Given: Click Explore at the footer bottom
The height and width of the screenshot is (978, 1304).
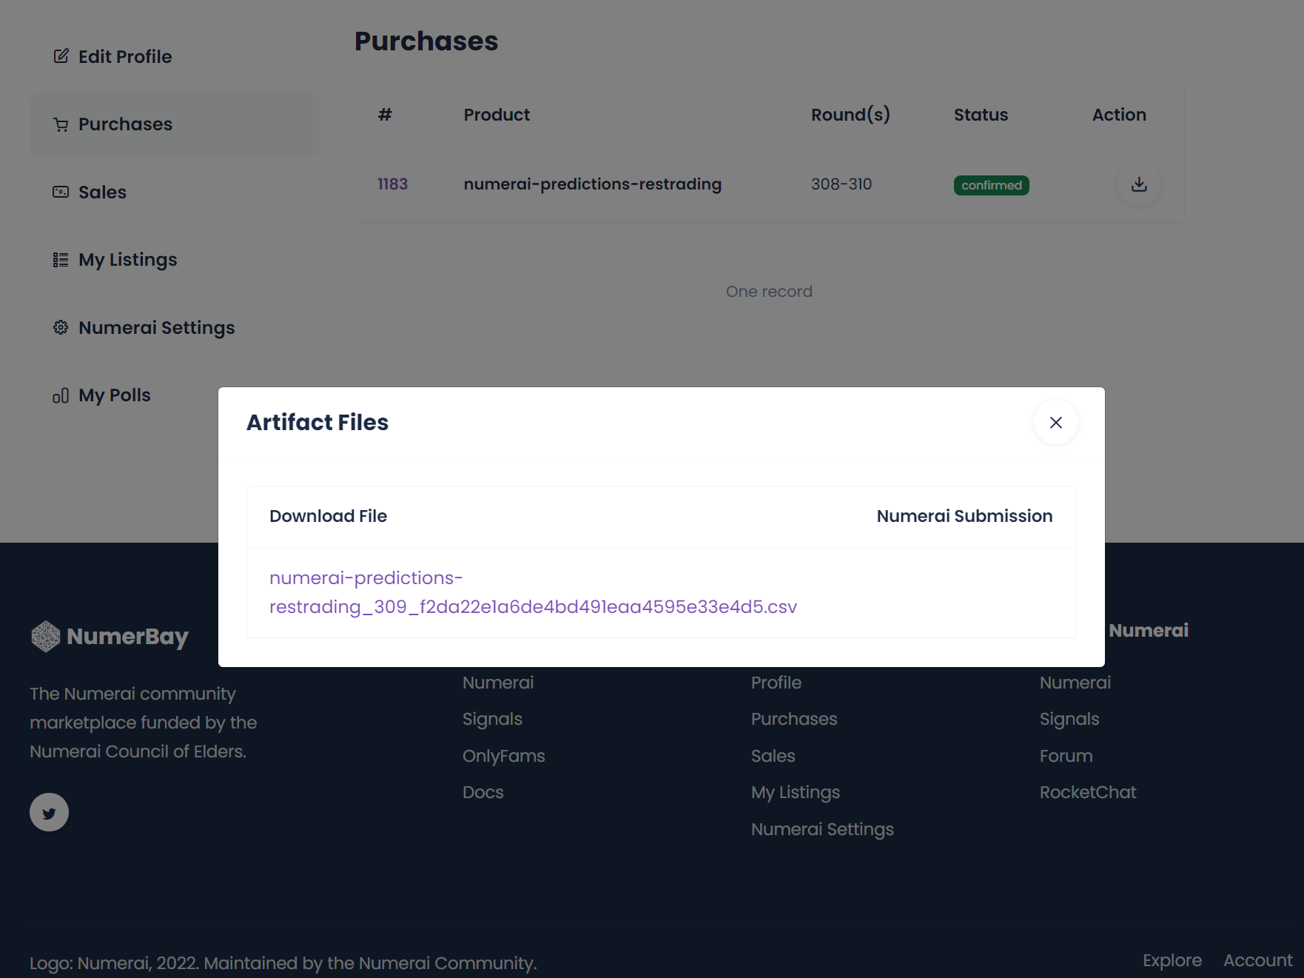Looking at the screenshot, I should point(1172,960).
